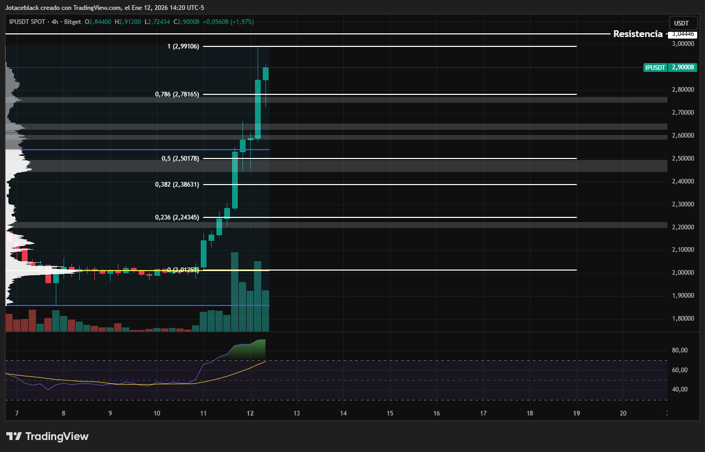
Task: Click the IPUSDT SPOT symbol title
Action: tap(28, 22)
